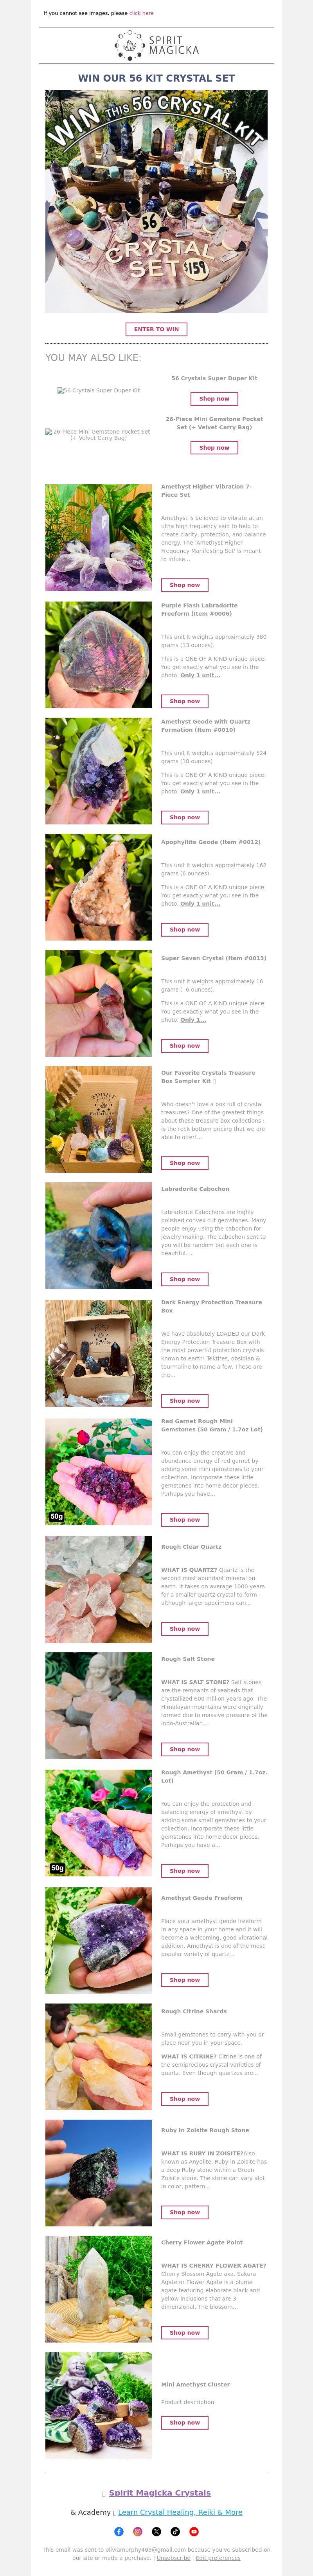The width and height of the screenshot is (313, 2576).
Task: Open the Learn Crystal Healing, Reiki & More link
Action: click(x=180, y=2512)
